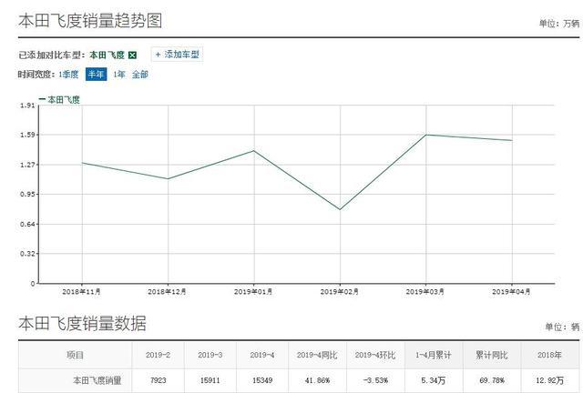Screen dimensions: 583x393
Task: Click the 2019-2 column header
Action: (x=158, y=355)
